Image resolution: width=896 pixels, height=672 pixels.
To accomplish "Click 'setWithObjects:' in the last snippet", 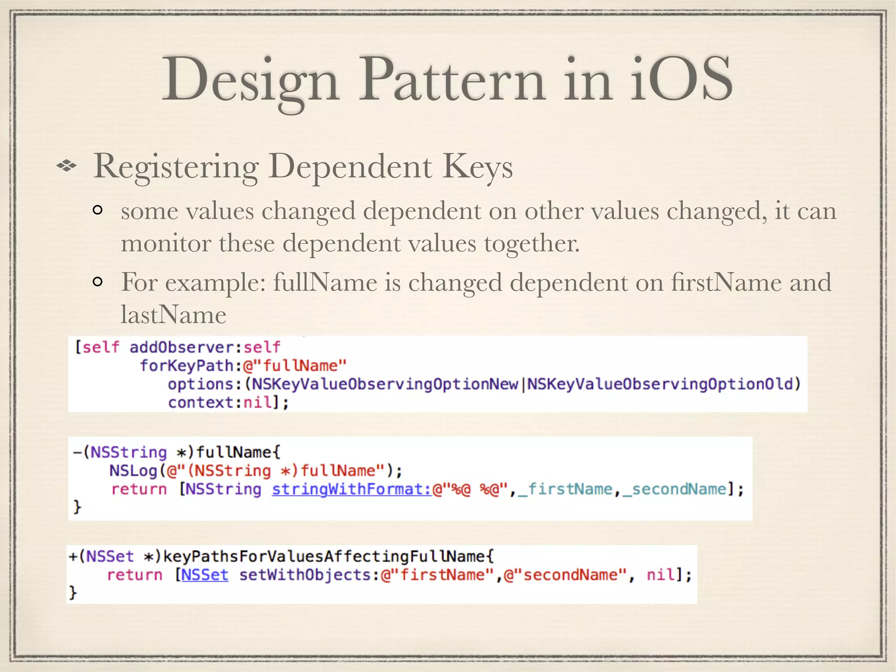I will tap(309, 575).
